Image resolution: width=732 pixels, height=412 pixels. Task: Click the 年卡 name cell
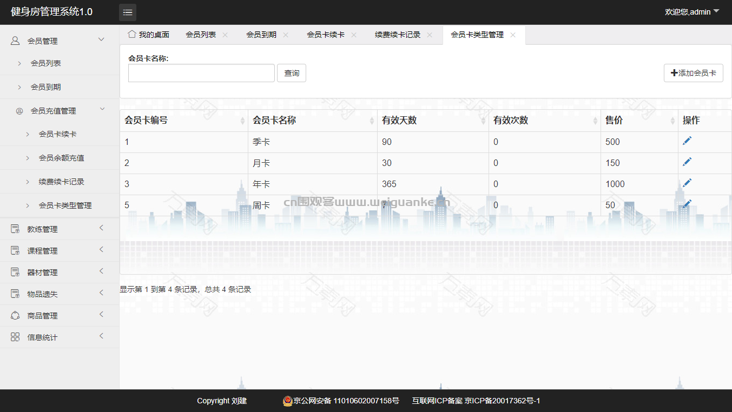click(x=312, y=184)
